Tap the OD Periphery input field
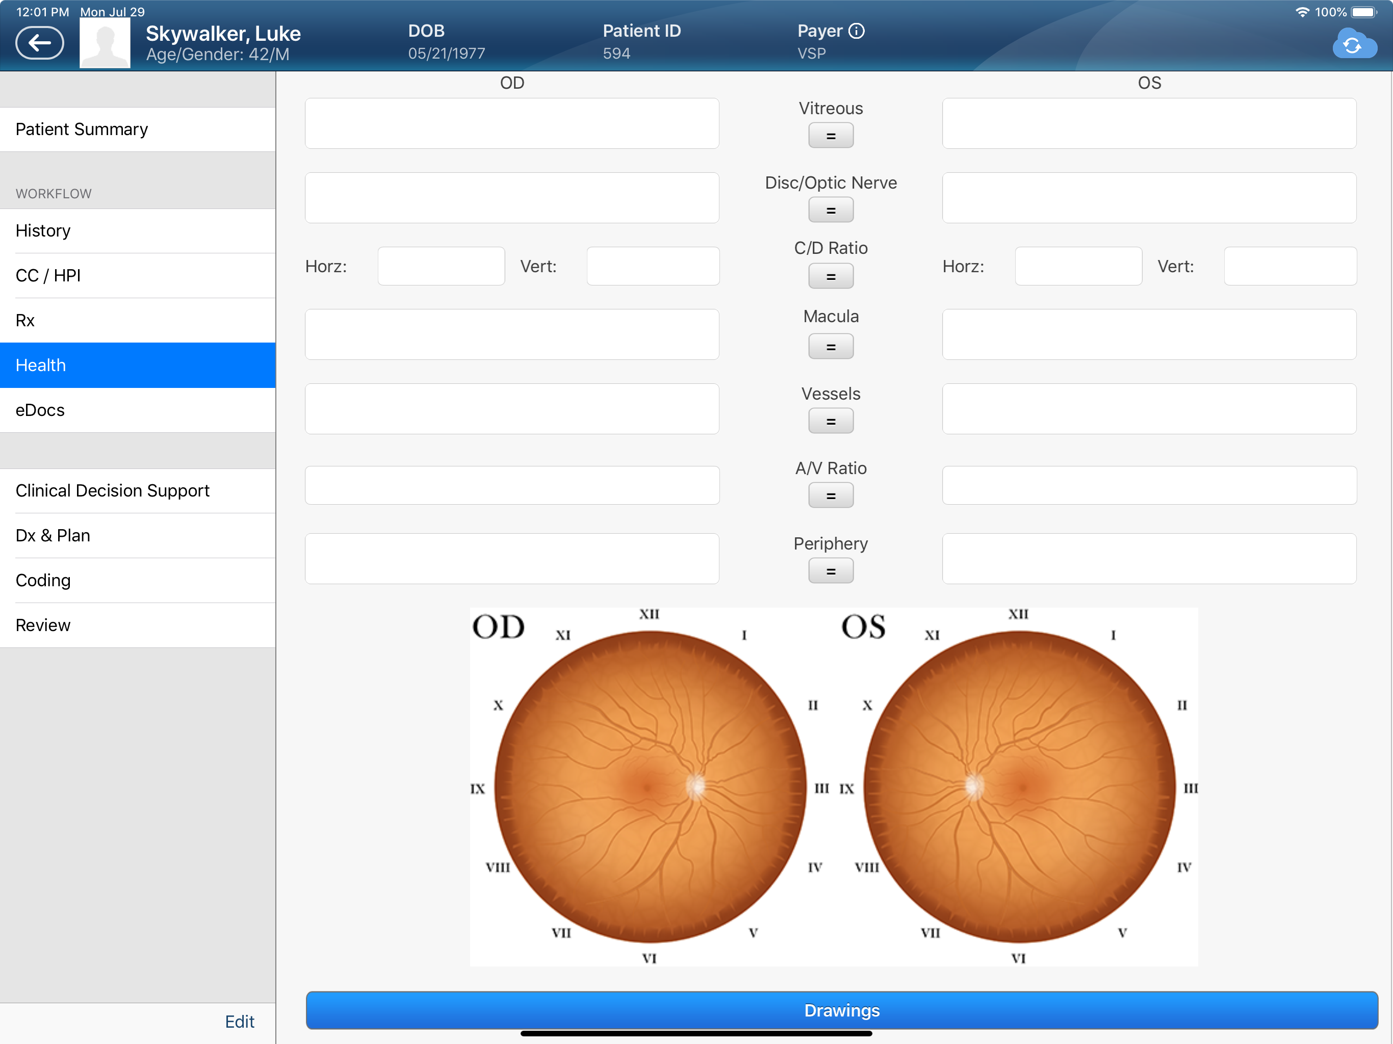The width and height of the screenshot is (1393, 1044). pos(512,559)
